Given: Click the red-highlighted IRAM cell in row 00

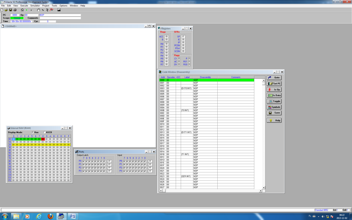Looking at the screenshot, I should click(43, 139).
